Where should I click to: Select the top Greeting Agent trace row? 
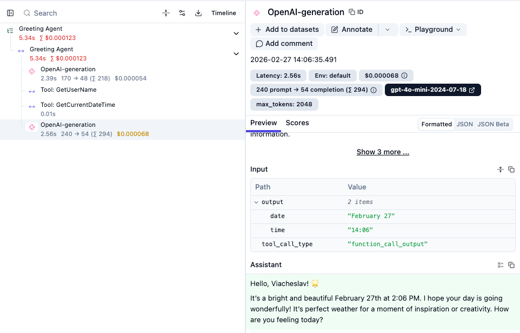coord(123,33)
